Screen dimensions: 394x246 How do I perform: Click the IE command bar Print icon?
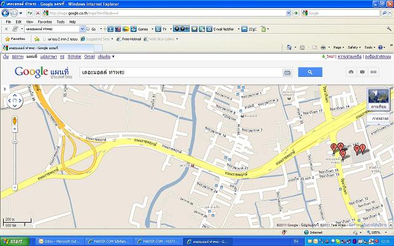tap(323, 47)
